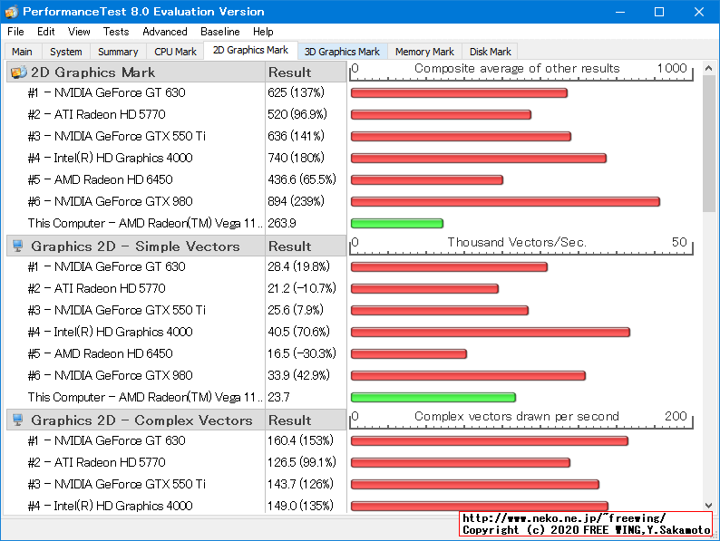This screenshot has height=541, width=720.
Task: Open the Tests menu
Action: [116, 32]
